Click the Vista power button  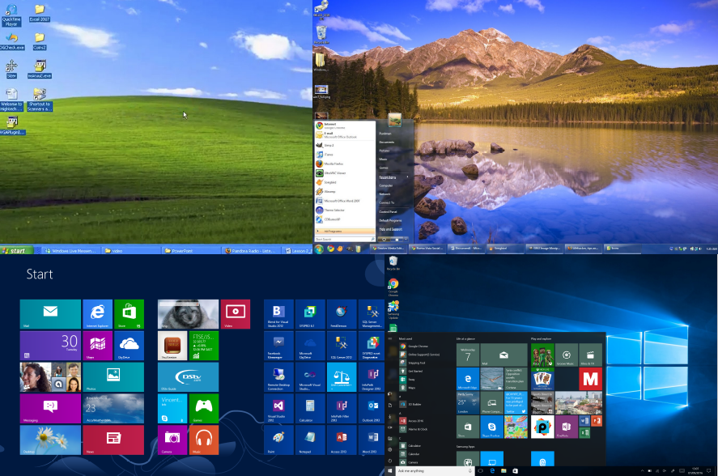coord(384,239)
